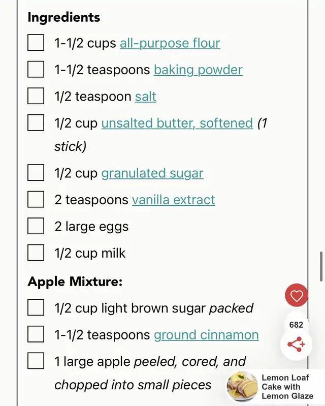Tap the red heart save icon
This screenshot has width=325, height=406.
[296, 295]
